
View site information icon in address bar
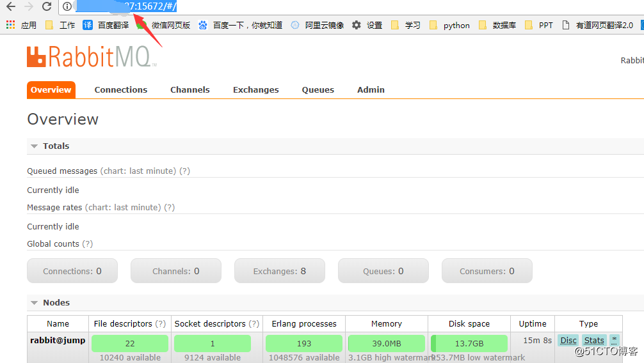(x=67, y=6)
